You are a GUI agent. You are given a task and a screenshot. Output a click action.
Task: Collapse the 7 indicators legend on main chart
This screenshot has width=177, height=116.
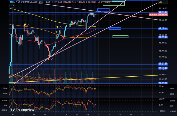pos(12,6)
